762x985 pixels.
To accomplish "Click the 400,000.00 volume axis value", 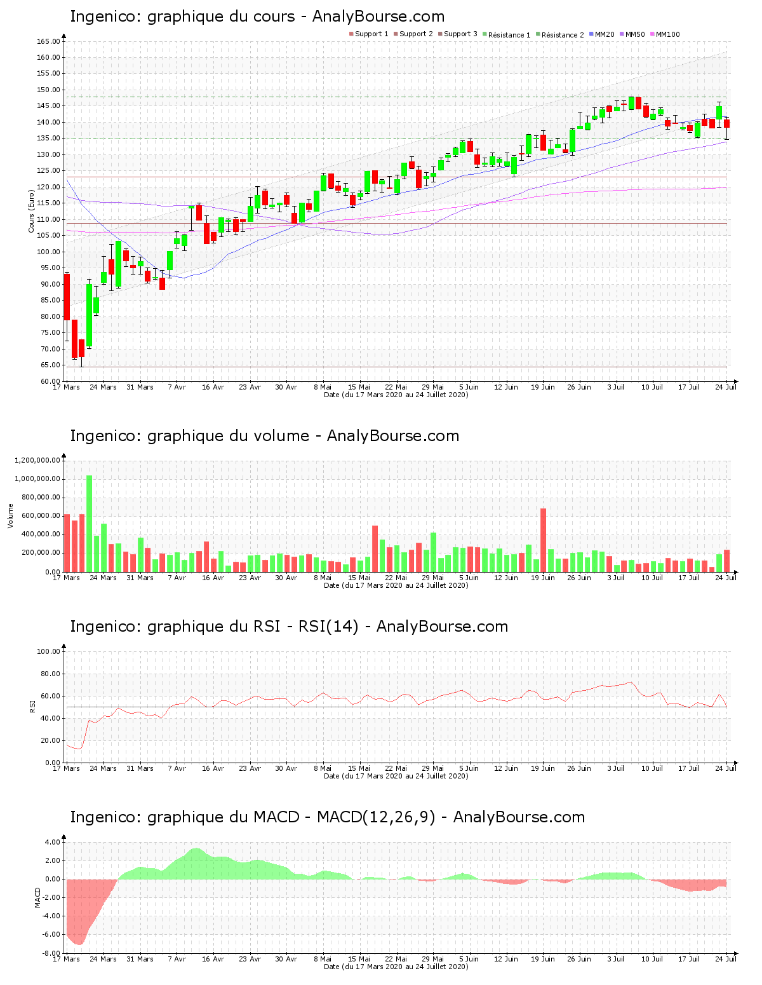I will click(41, 534).
